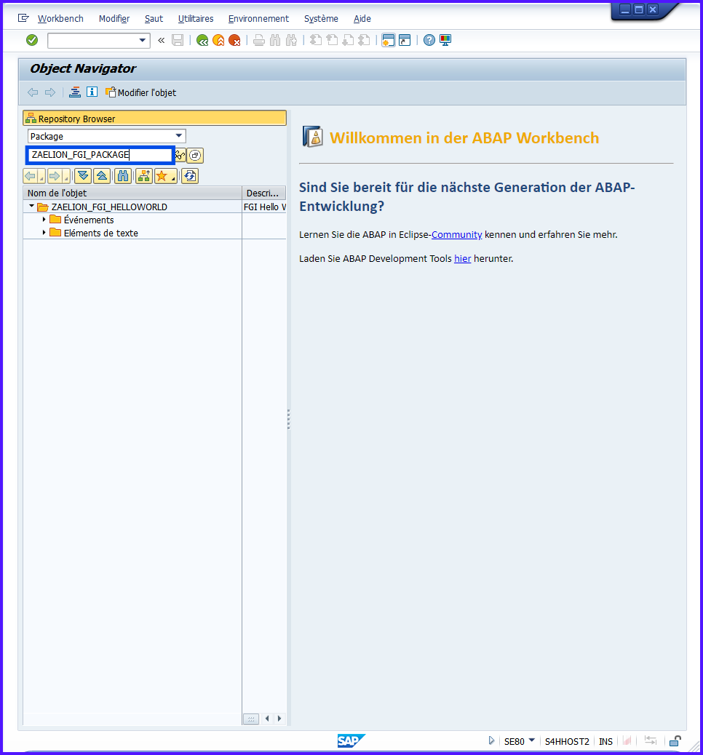
Task: Click the green Enter checkmark icon
Action: (x=32, y=40)
